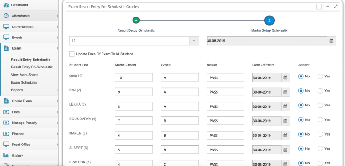Viewport: 345px width, 166px height.
Task: Open the dropdown showing value 10
Action: pos(134,41)
